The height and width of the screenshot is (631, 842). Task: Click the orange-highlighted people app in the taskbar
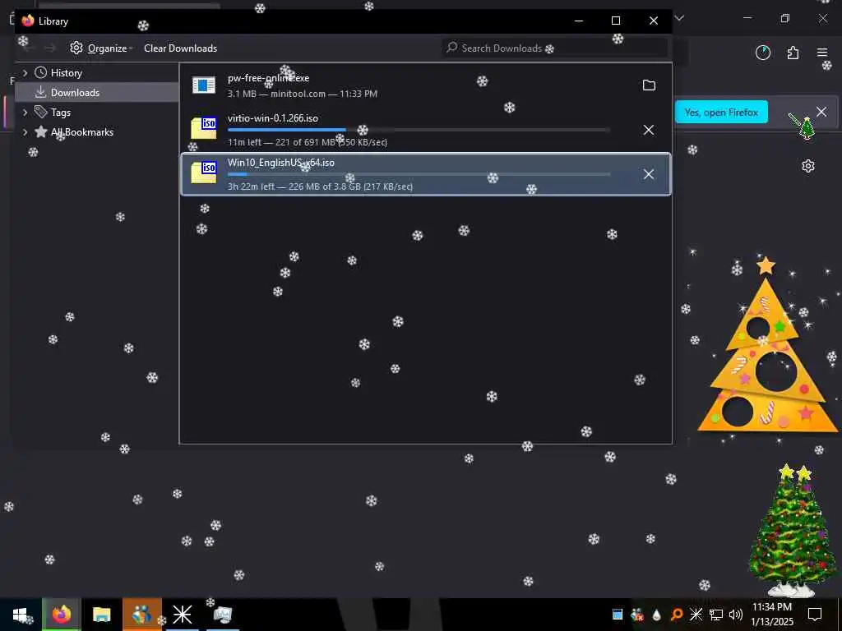(x=141, y=615)
